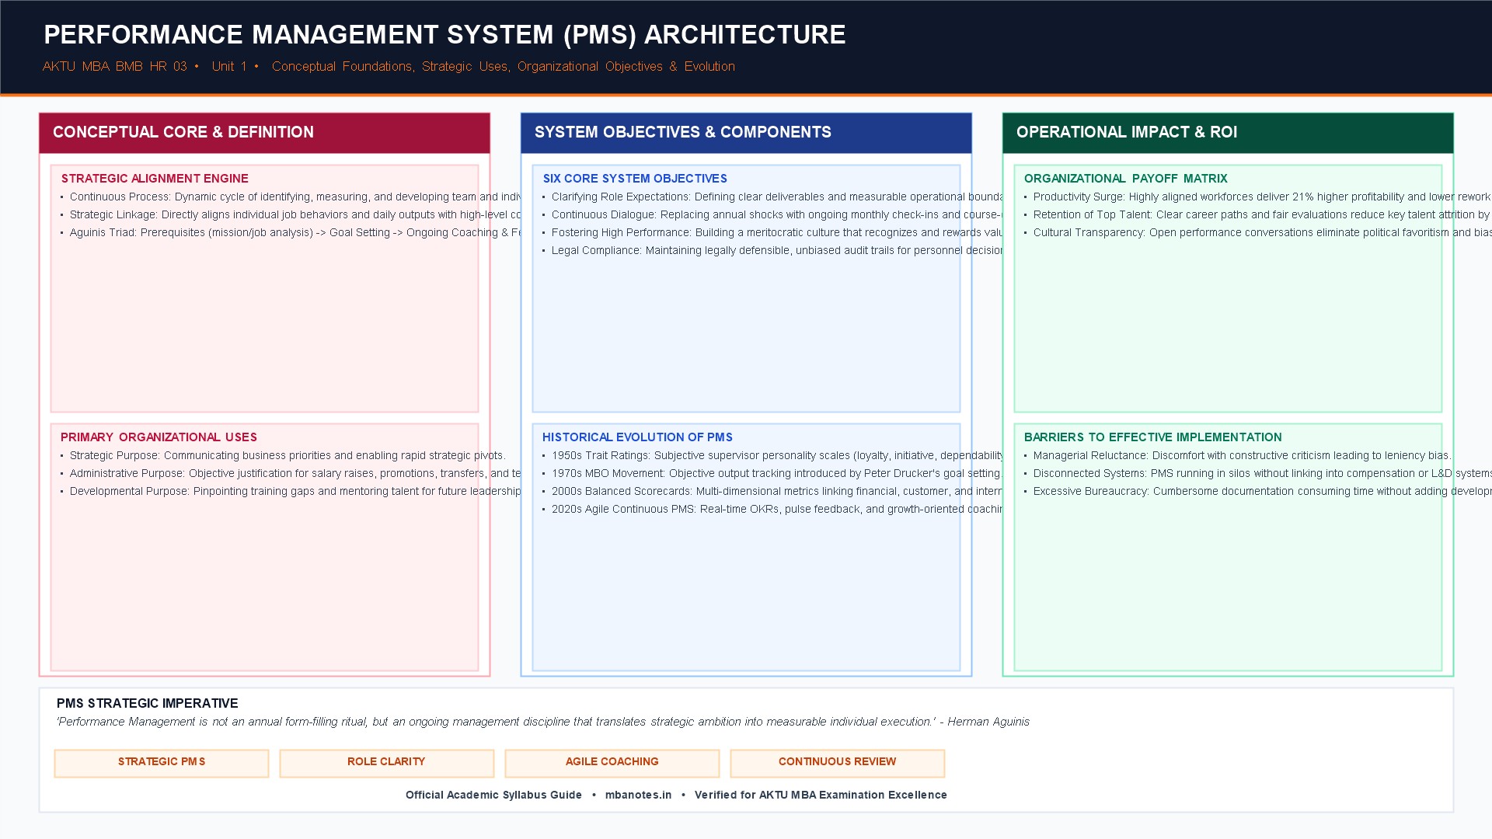Click the '1950s Trait Ratings' bullet
The width and height of the screenshot is (1492, 839).
(772, 456)
